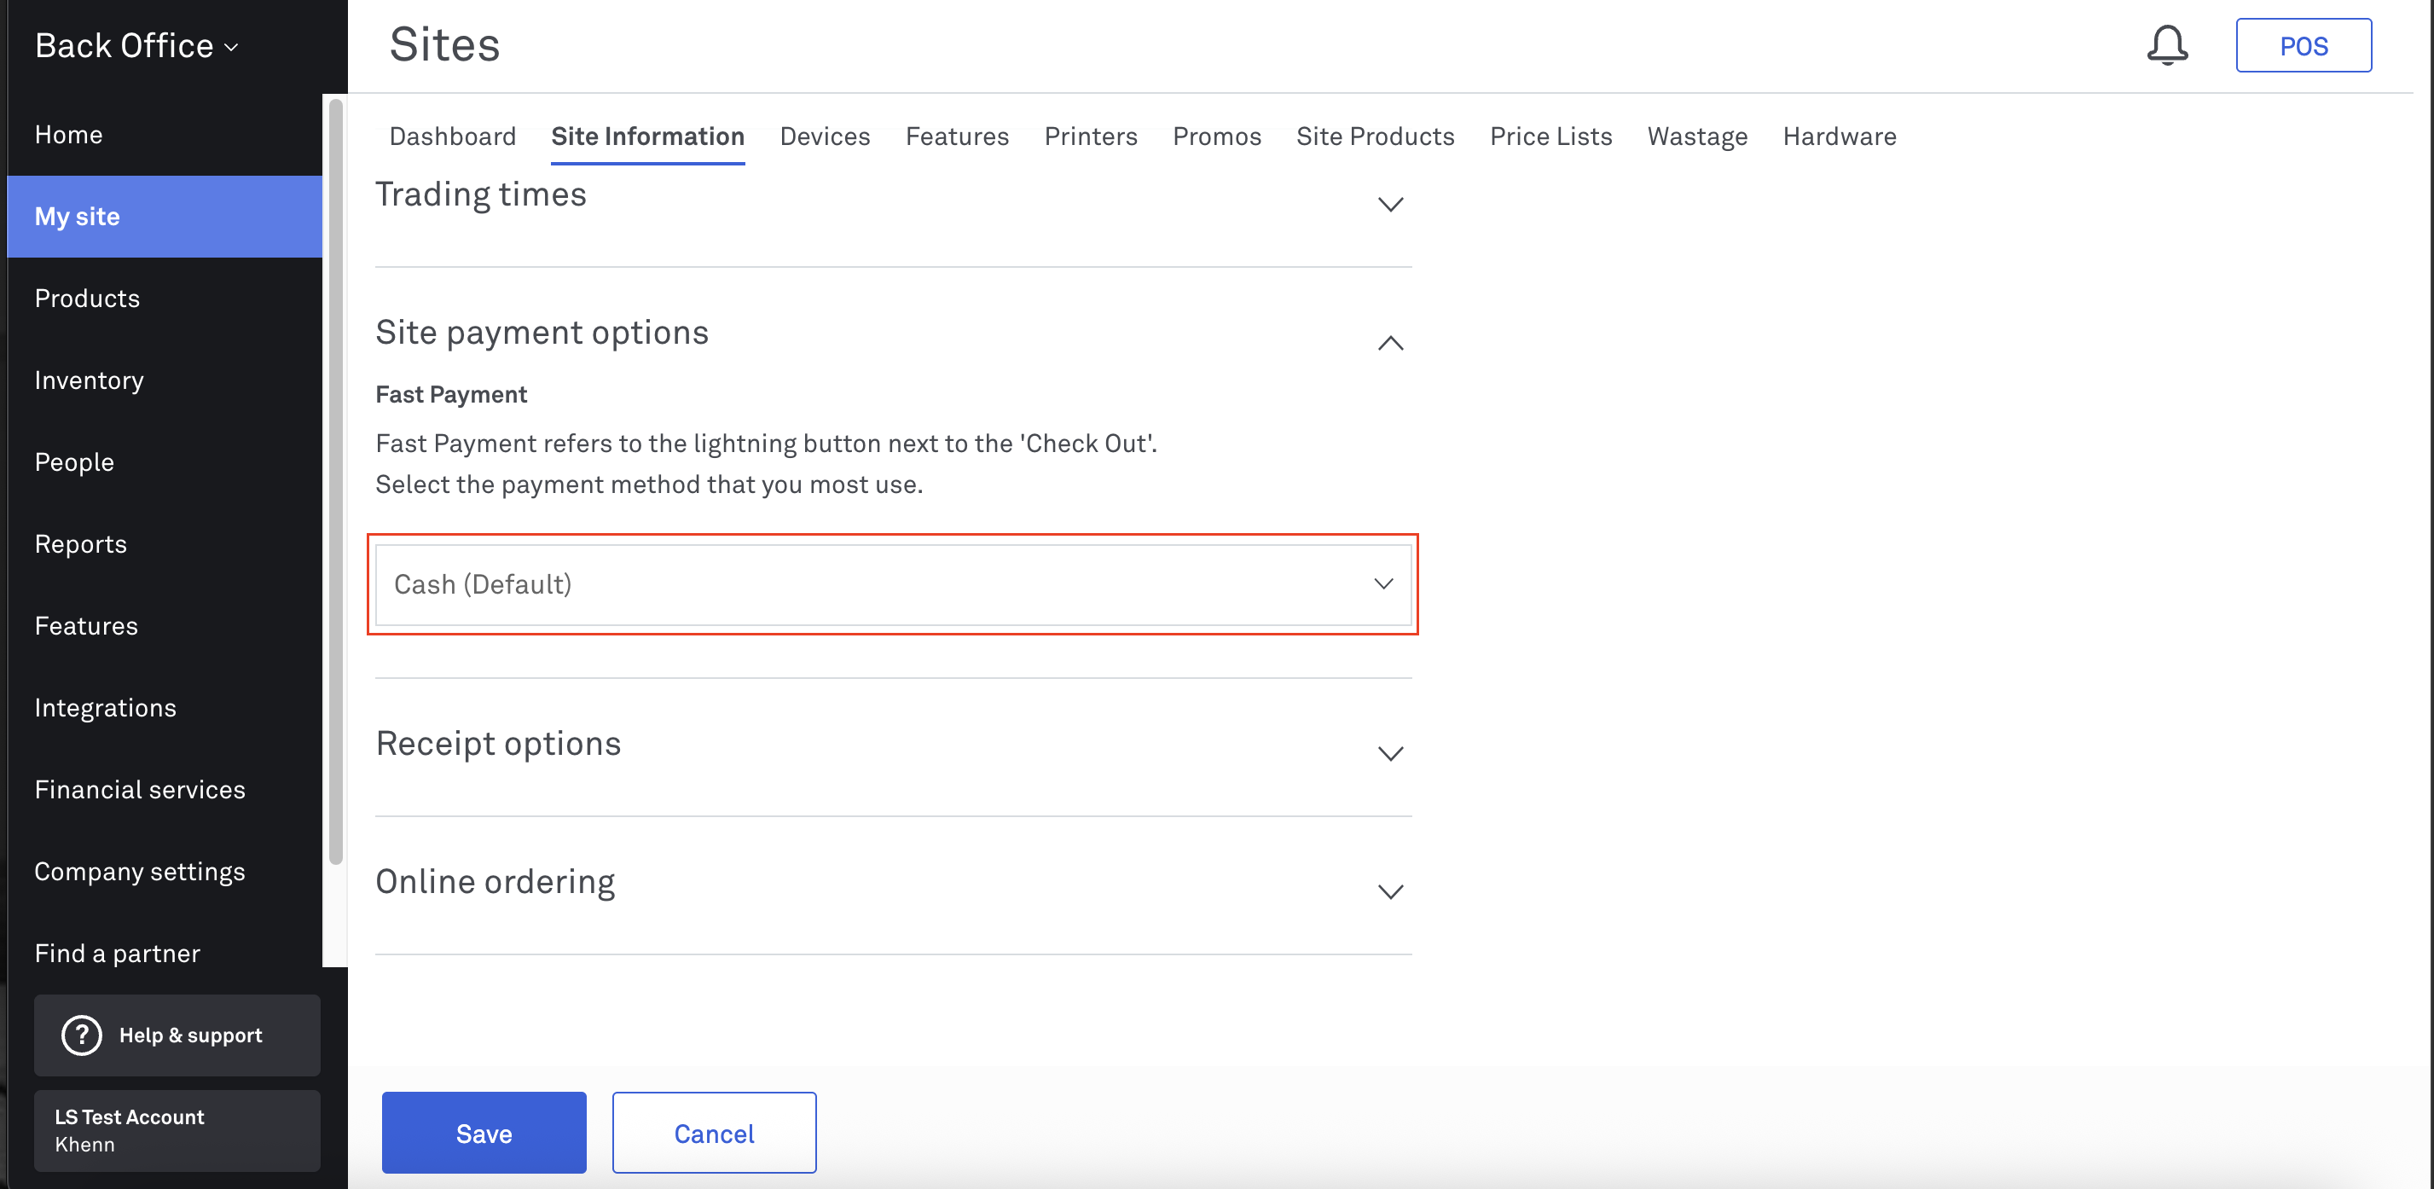Click the Fast Payment label
2434x1189 pixels.
450,394
